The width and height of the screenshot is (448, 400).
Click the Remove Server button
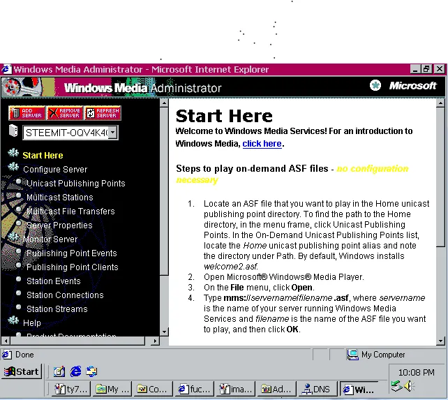pyautogui.click(x=65, y=113)
